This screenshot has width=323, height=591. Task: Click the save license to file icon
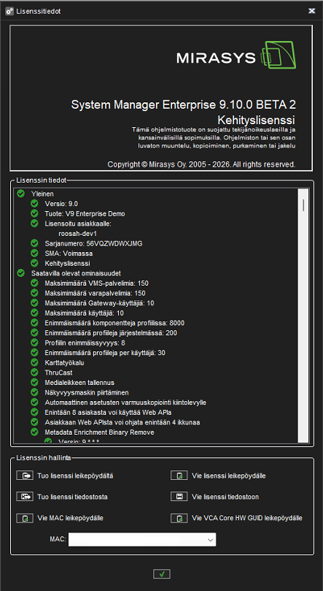click(179, 497)
